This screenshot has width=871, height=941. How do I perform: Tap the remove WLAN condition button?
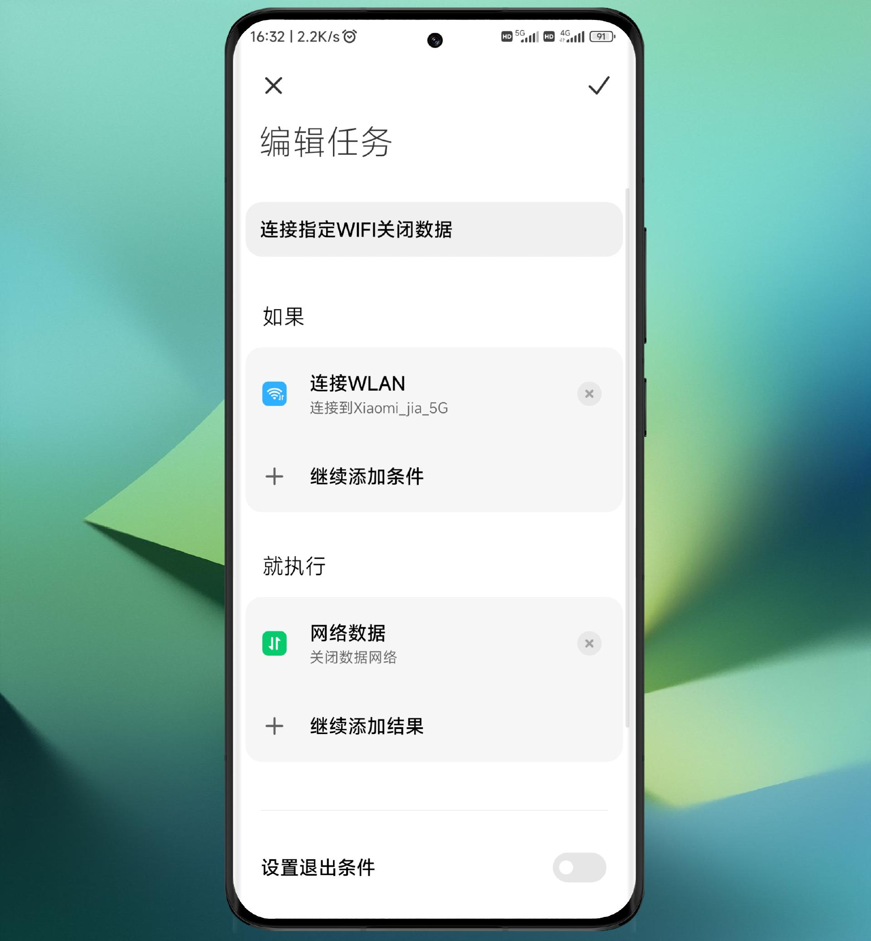[588, 394]
